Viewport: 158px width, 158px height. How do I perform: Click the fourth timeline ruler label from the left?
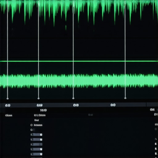pyautogui.click(x=113, y=105)
